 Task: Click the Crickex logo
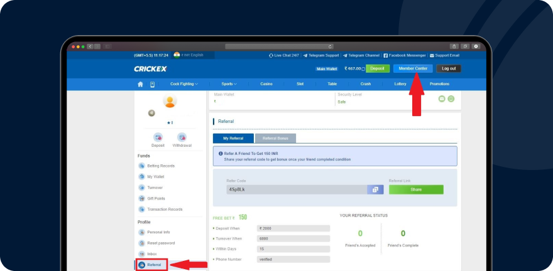point(151,69)
